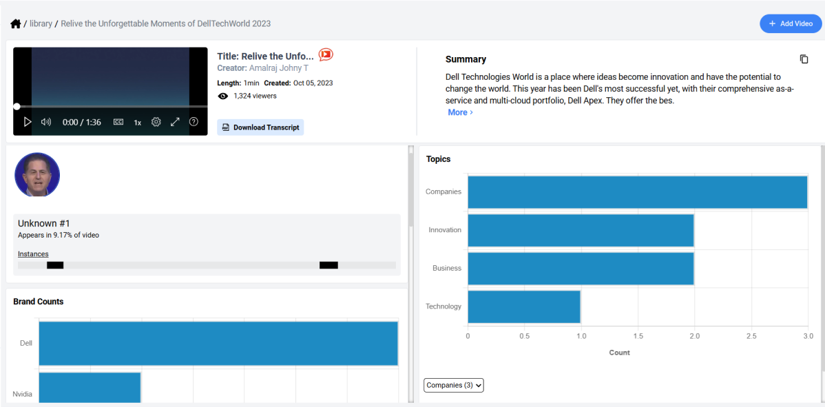Image resolution: width=825 pixels, height=407 pixels.
Task: Expand summary with More link
Action: pos(461,112)
